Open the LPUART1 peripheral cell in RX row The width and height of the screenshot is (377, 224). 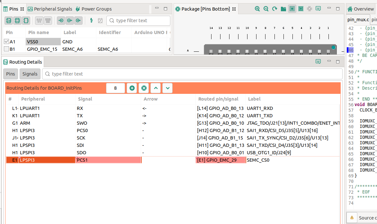pyautogui.click(x=47, y=108)
